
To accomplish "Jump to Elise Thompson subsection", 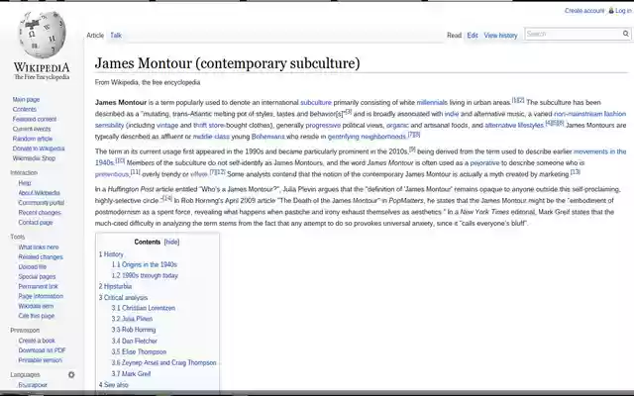I will coord(139,352).
